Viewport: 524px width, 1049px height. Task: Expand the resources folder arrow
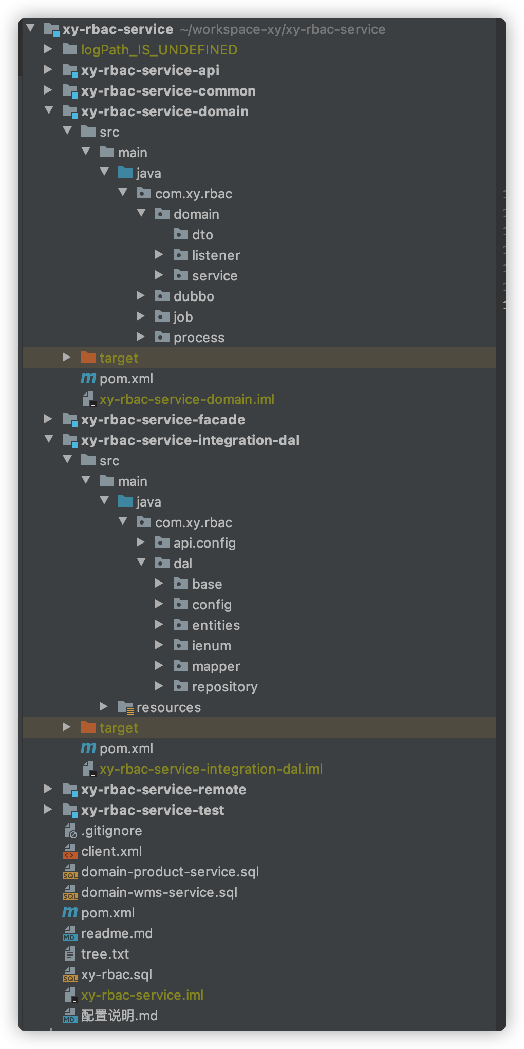coord(104,706)
